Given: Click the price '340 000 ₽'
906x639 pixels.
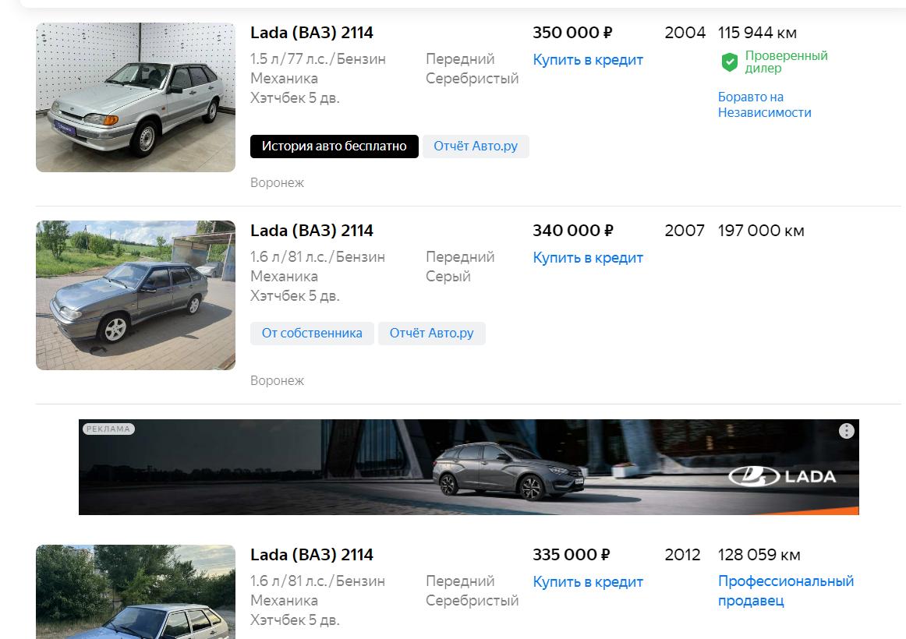Looking at the screenshot, I should coord(572,231).
